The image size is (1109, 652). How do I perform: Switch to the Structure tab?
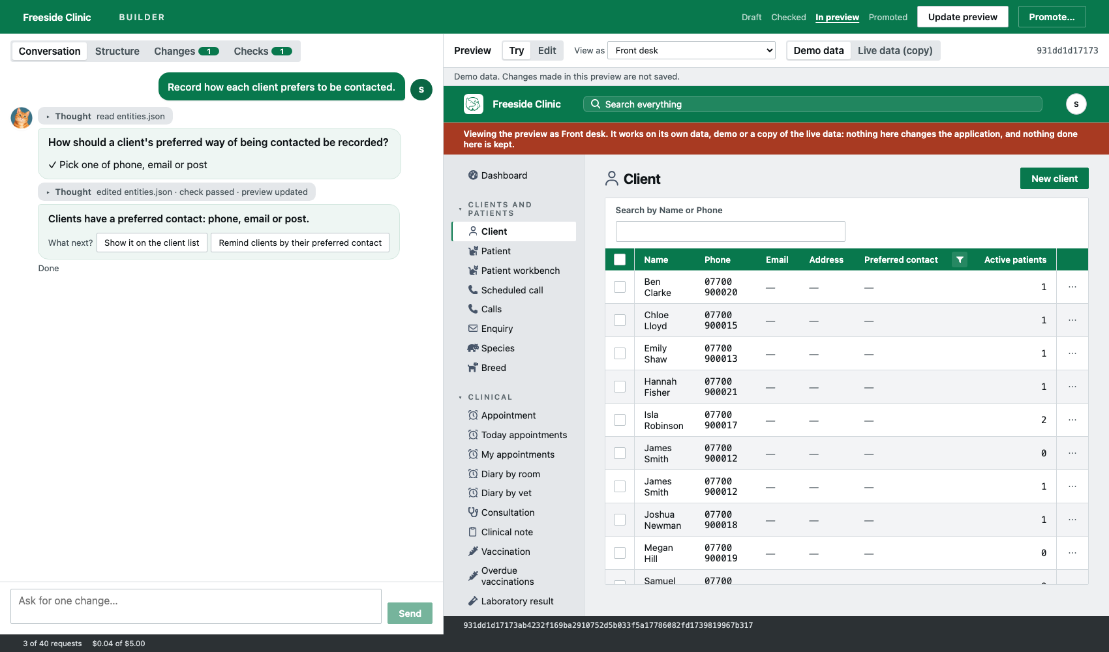coord(117,52)
